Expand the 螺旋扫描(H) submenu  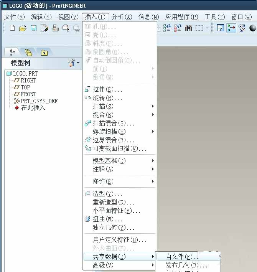pos(120,132)
